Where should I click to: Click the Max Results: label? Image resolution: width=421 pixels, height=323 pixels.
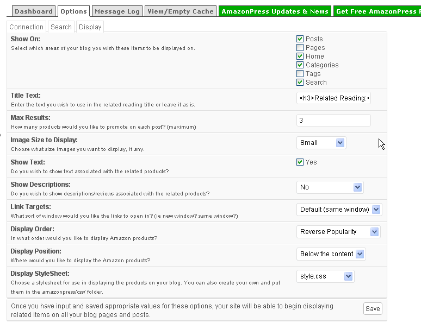(30, 118)
